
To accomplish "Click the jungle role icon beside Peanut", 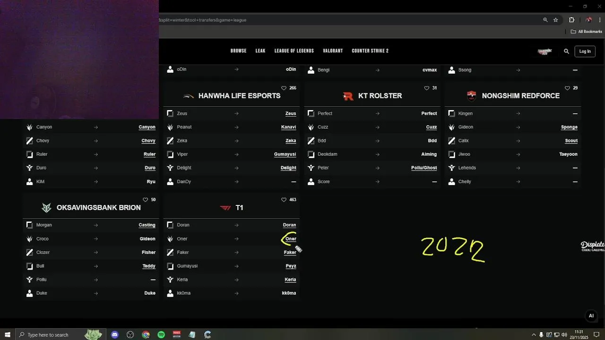I will coord(170,127).
